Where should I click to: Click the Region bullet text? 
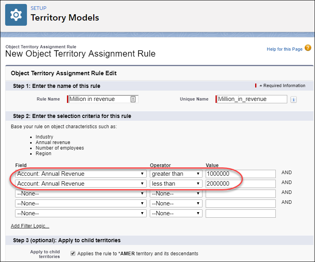(44, 154)
